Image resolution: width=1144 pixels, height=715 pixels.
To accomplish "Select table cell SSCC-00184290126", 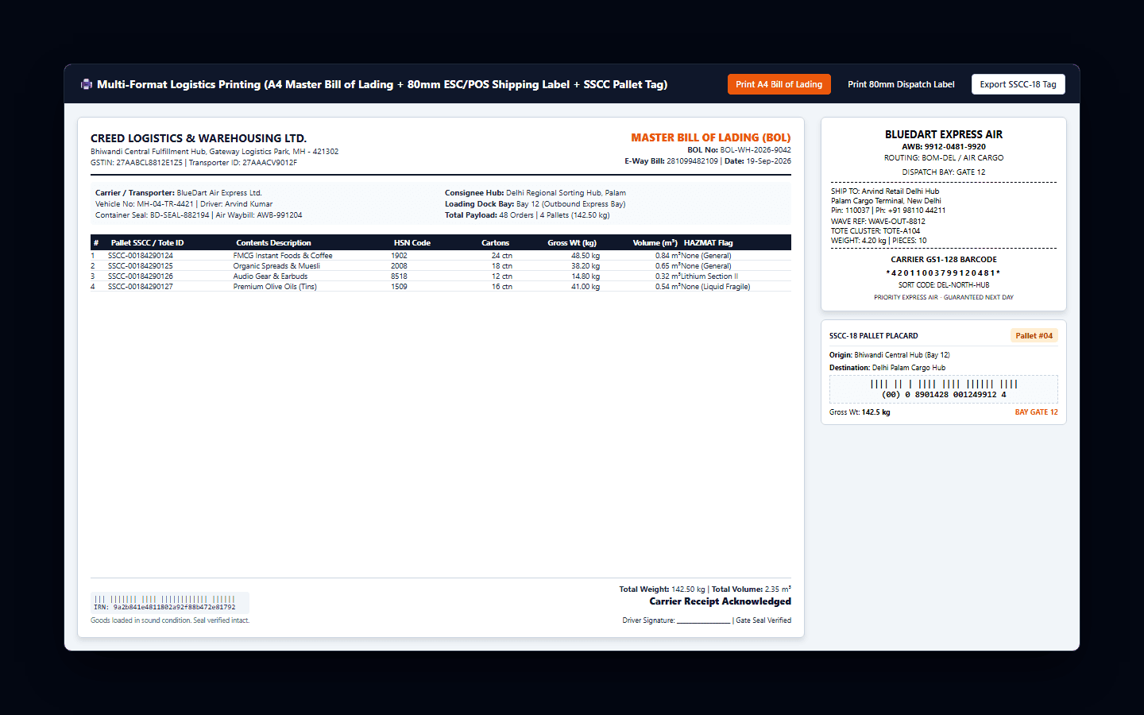I will [x=140, y=276].
